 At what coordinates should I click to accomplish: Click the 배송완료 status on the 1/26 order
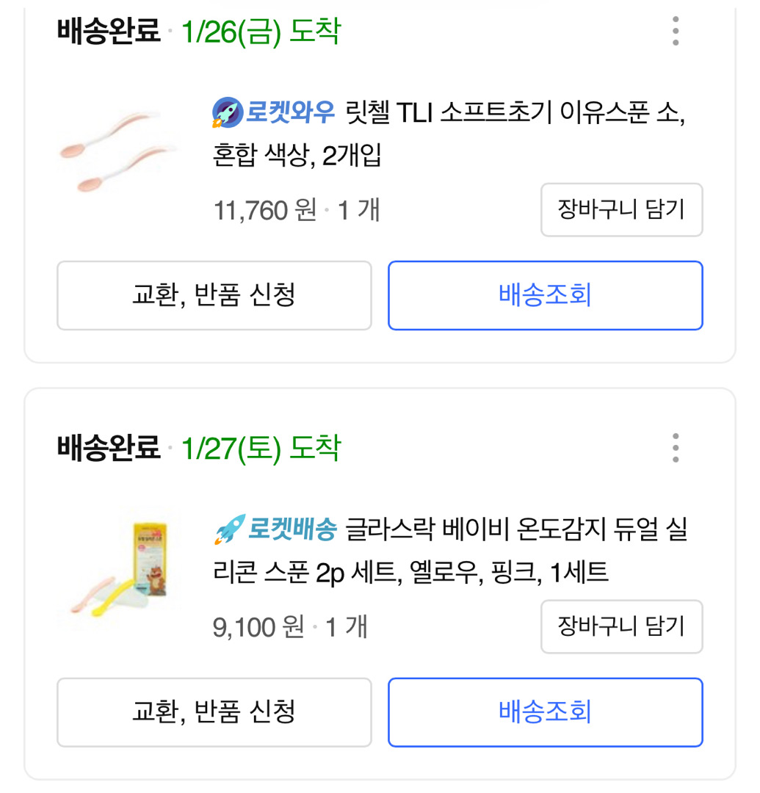coord(109,32)
